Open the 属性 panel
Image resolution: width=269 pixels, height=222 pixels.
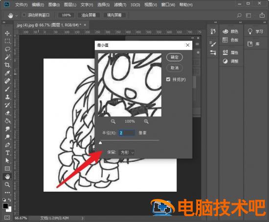pos(230,52)
